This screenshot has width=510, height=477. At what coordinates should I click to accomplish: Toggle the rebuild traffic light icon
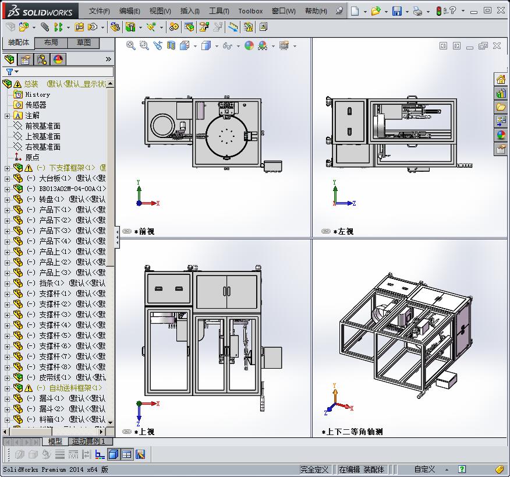[439, 11]
